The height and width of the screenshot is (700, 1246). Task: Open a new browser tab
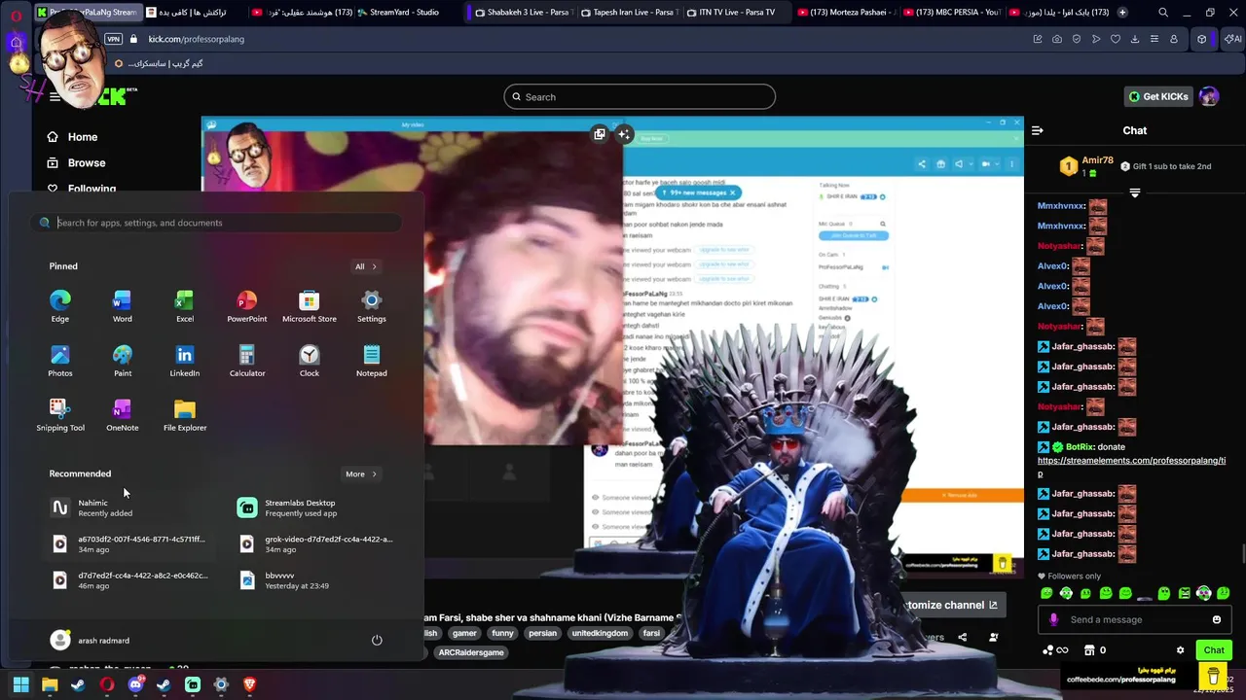(x=1122, y=13)
